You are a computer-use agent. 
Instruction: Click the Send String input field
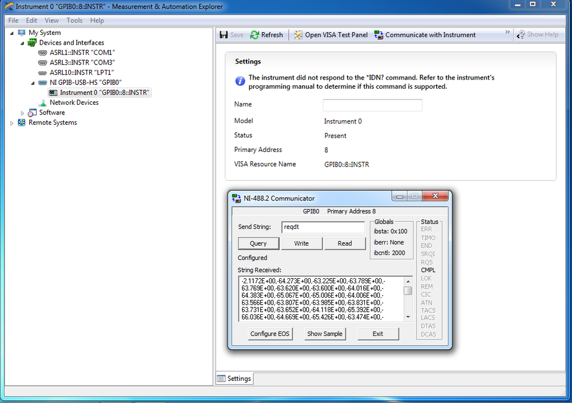coord(322,227)
